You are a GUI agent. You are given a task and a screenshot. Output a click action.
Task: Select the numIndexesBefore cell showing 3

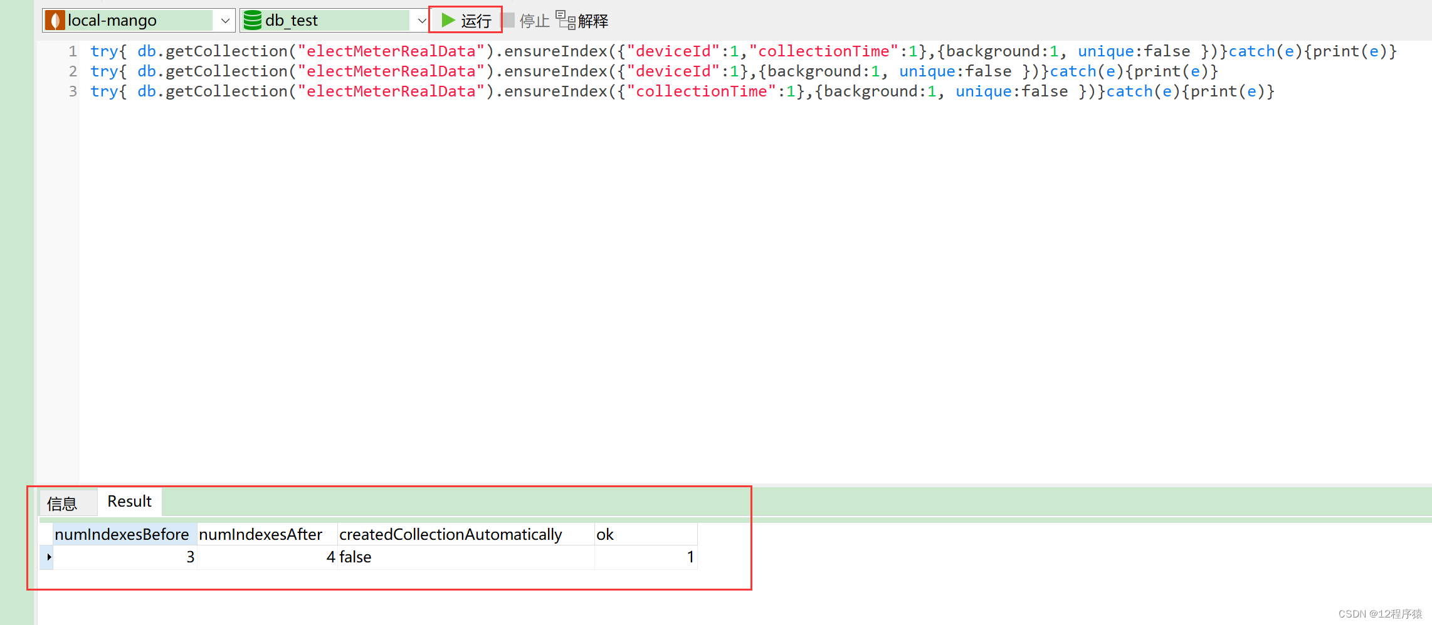tap(125, 557)
